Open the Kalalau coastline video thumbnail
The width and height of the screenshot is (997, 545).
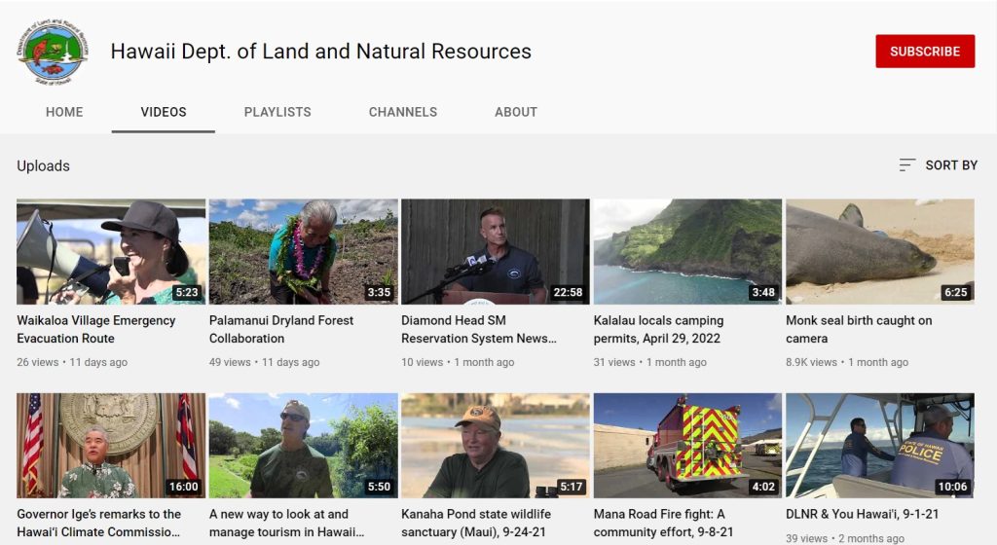(x=687, y=252)
